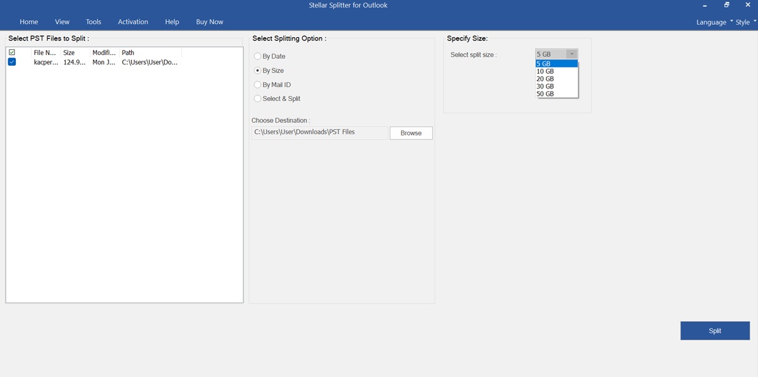Click the C:\Users\User\Do... path cell

coord(150,63)
